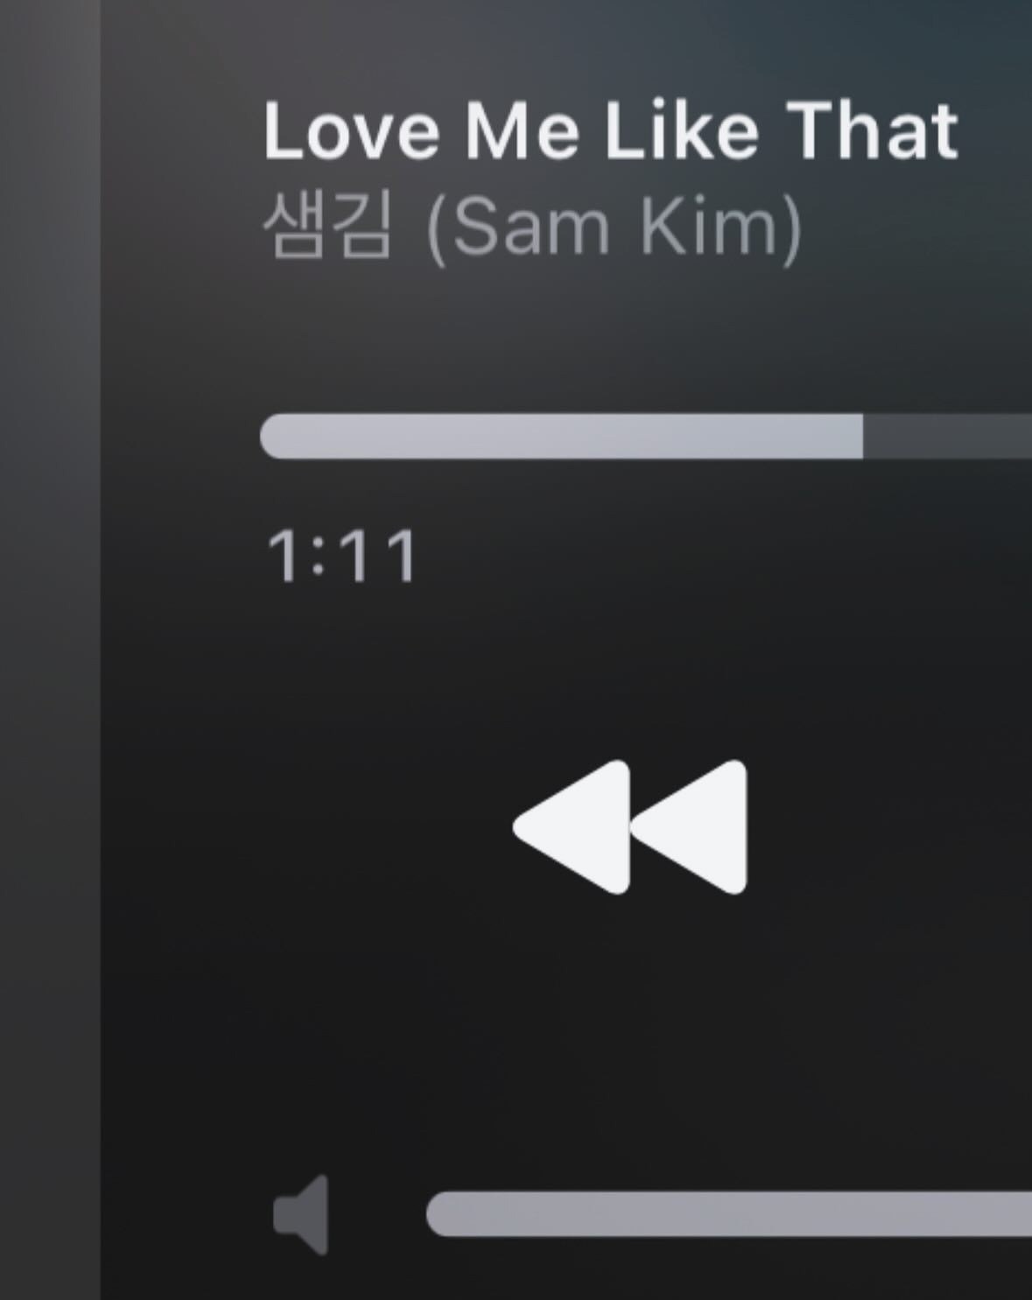The height and width of the screenshot is (1300, 1032).
Task: Click the 1:11 elapsed time label
Action: pos(342,557)
